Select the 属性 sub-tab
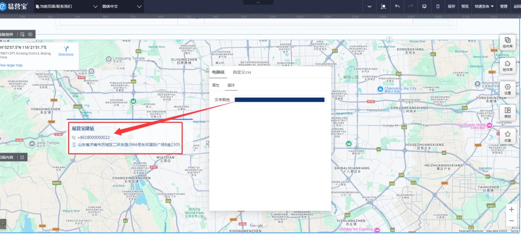 point(216,85)
